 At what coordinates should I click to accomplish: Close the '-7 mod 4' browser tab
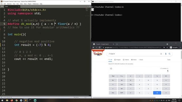click(x=113, y=44)
